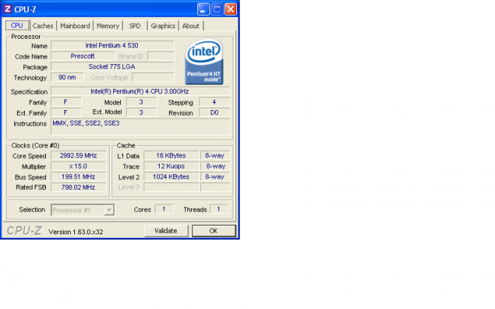The image size is (495, 309).
Task: Click the empty Brand ID field
Action: (x=161, y=56)
